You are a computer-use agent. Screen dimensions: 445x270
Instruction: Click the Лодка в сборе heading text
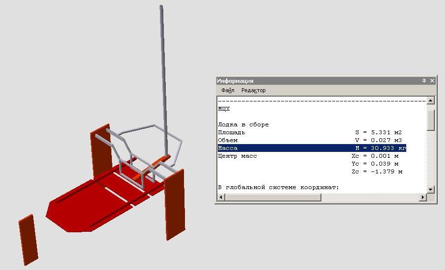pyautogui.click(x=243, y=124)
